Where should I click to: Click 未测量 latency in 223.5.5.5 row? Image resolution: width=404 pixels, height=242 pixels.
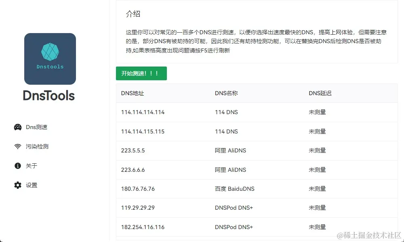[317, 151]
